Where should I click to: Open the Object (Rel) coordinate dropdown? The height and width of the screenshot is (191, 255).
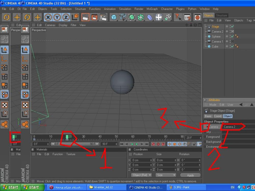pos(142,175)
